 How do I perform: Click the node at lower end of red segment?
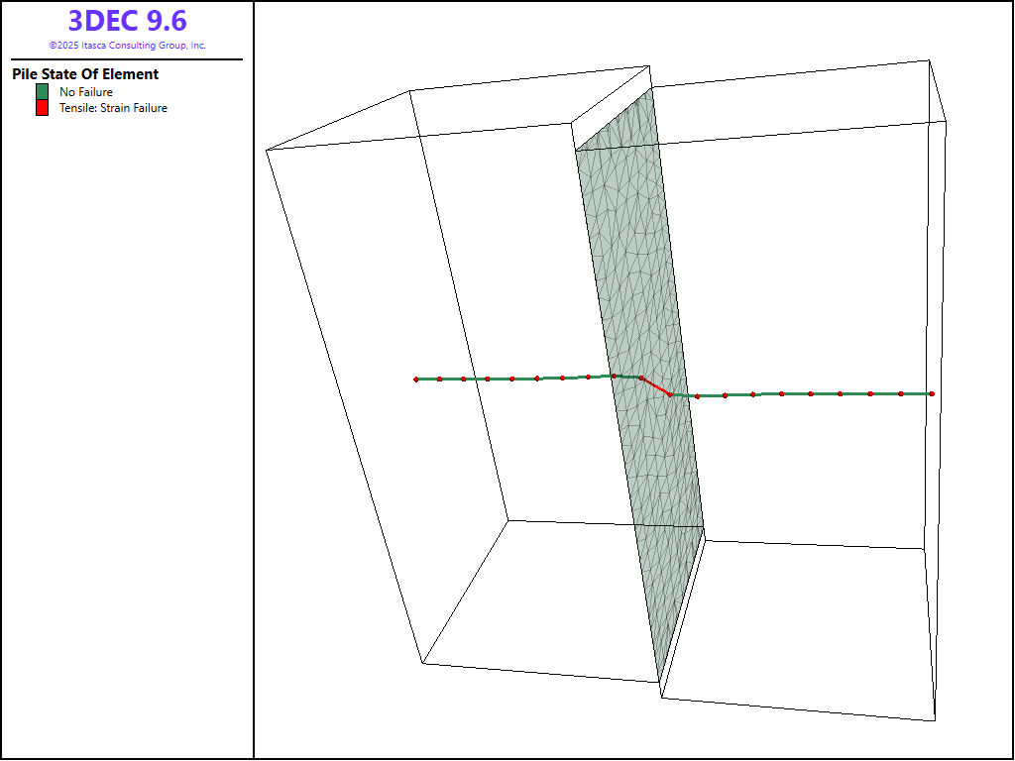(x=670, y=394)
